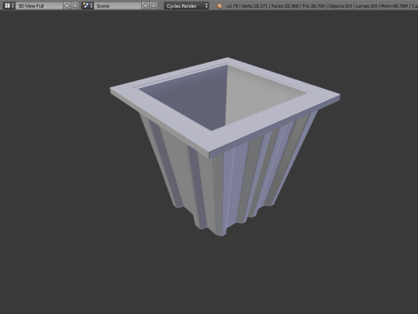Click the 'Verts:18,371' statistic text
Screen dimensions: 418x314
(254, 6)
